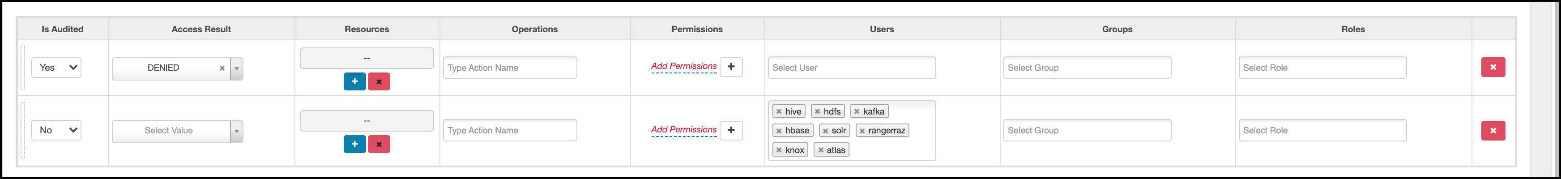
Task: Open the Is Audited dropdown showing Yes
Action: pyautogui.click(x=56, y=68)
